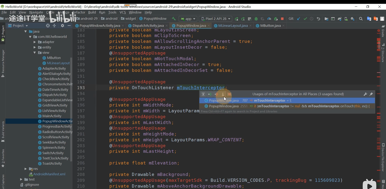Open Project panel settings gear
This screenshot has width=386, height=189.
tap(62, 26)
